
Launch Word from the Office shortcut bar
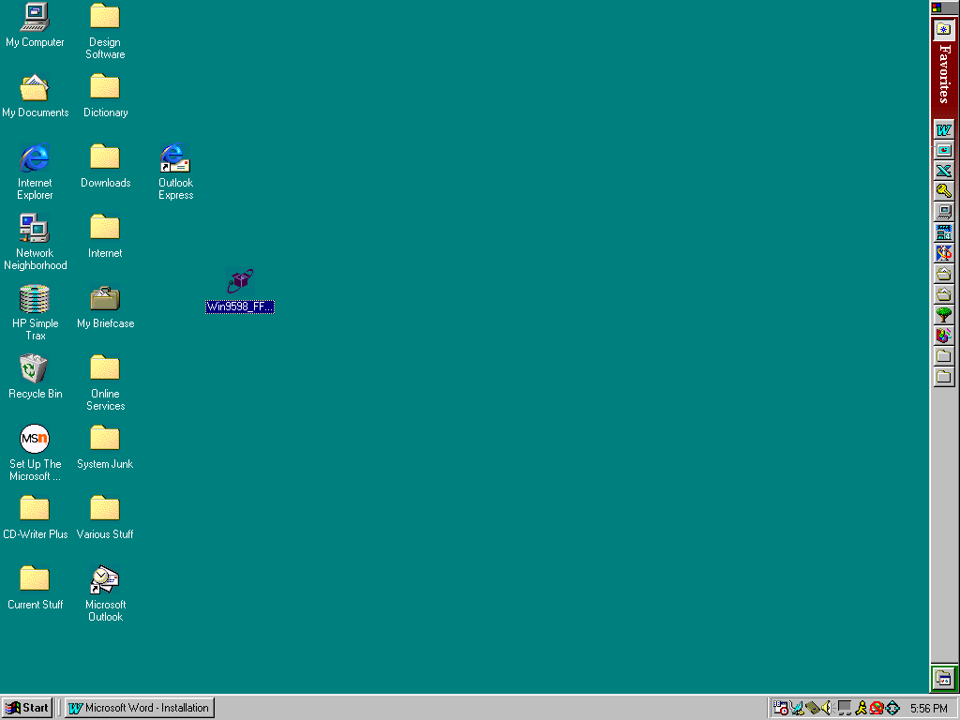click(x=943, y=130)
